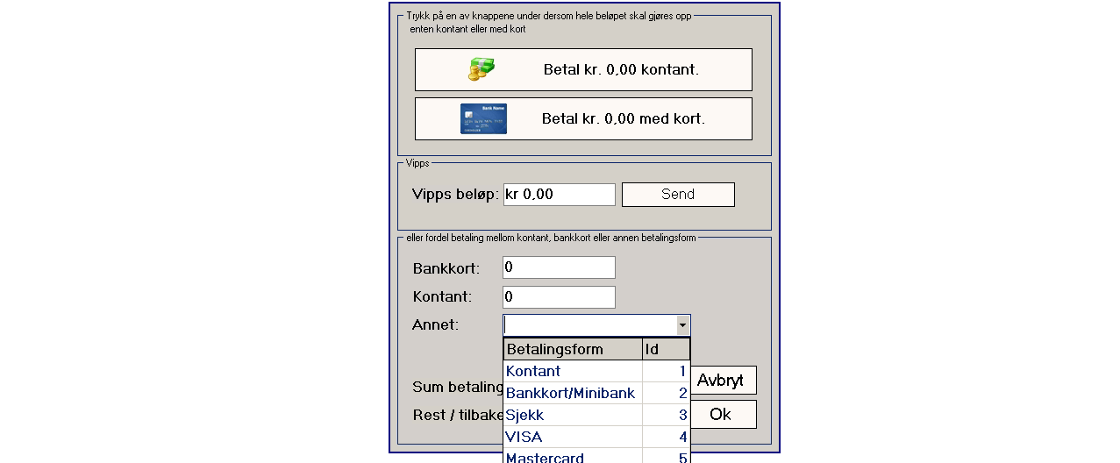Viewport: 1120px width, 463px height.
Task: Send the Vipps payment request
Action: pyautogui.click(x=678, y=195)
